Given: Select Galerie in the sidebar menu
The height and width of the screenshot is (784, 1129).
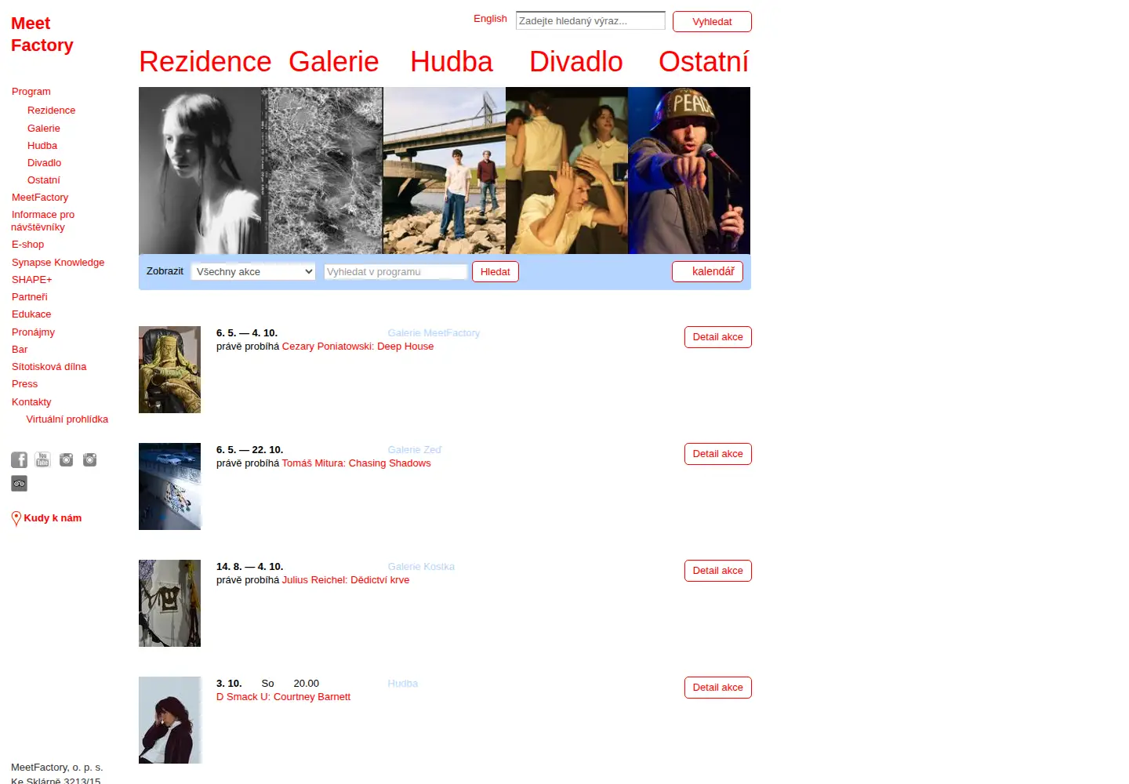Looking at the screenshot, I should [44, 129].
